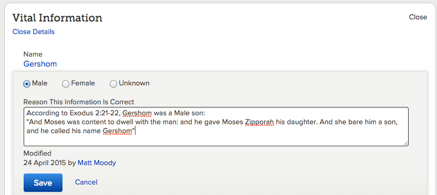Place cursor after the closing quote in the reason text

[x=135, y=131]
